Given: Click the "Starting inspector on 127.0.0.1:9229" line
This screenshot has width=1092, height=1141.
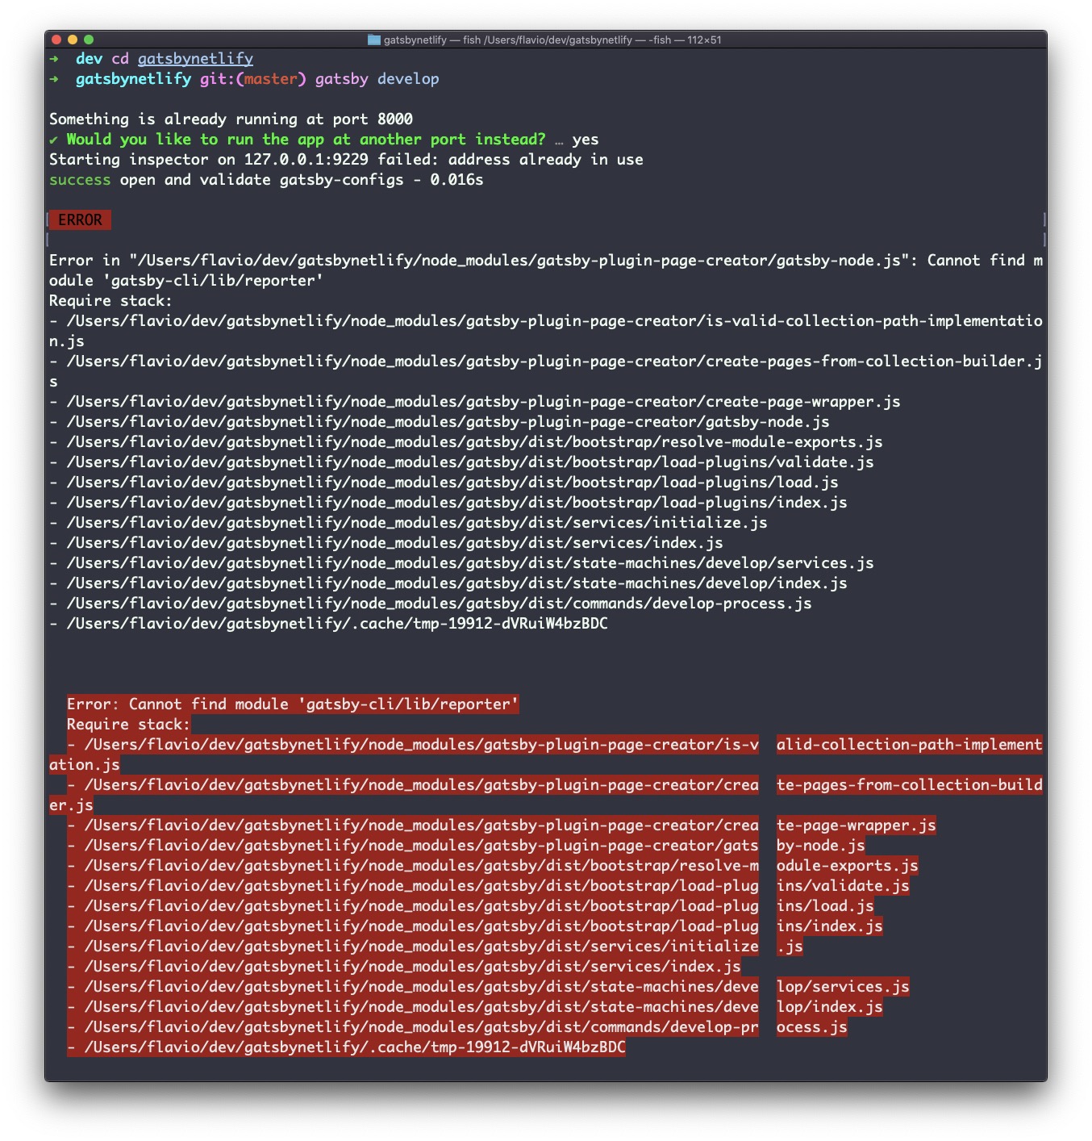Looking at the screenshot, I should [346, 160].
